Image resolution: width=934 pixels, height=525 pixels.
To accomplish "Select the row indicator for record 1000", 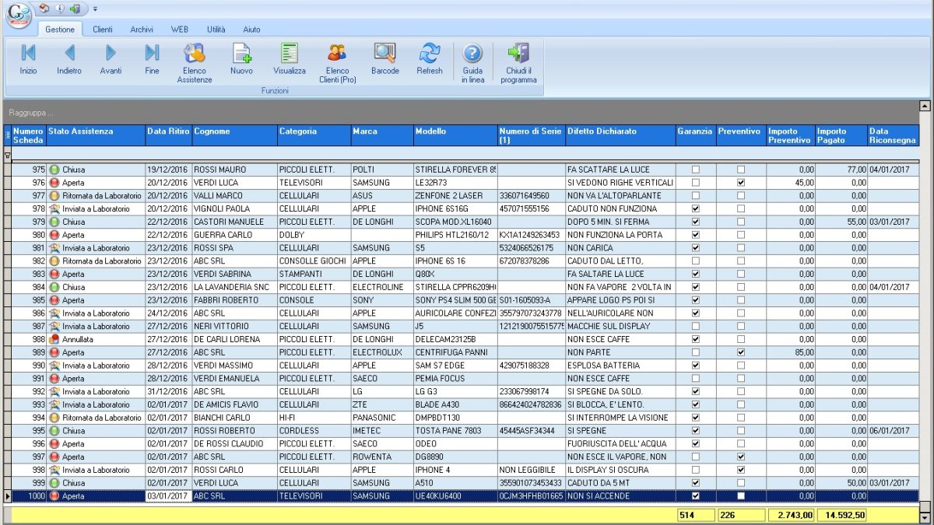I will [8, 496].
